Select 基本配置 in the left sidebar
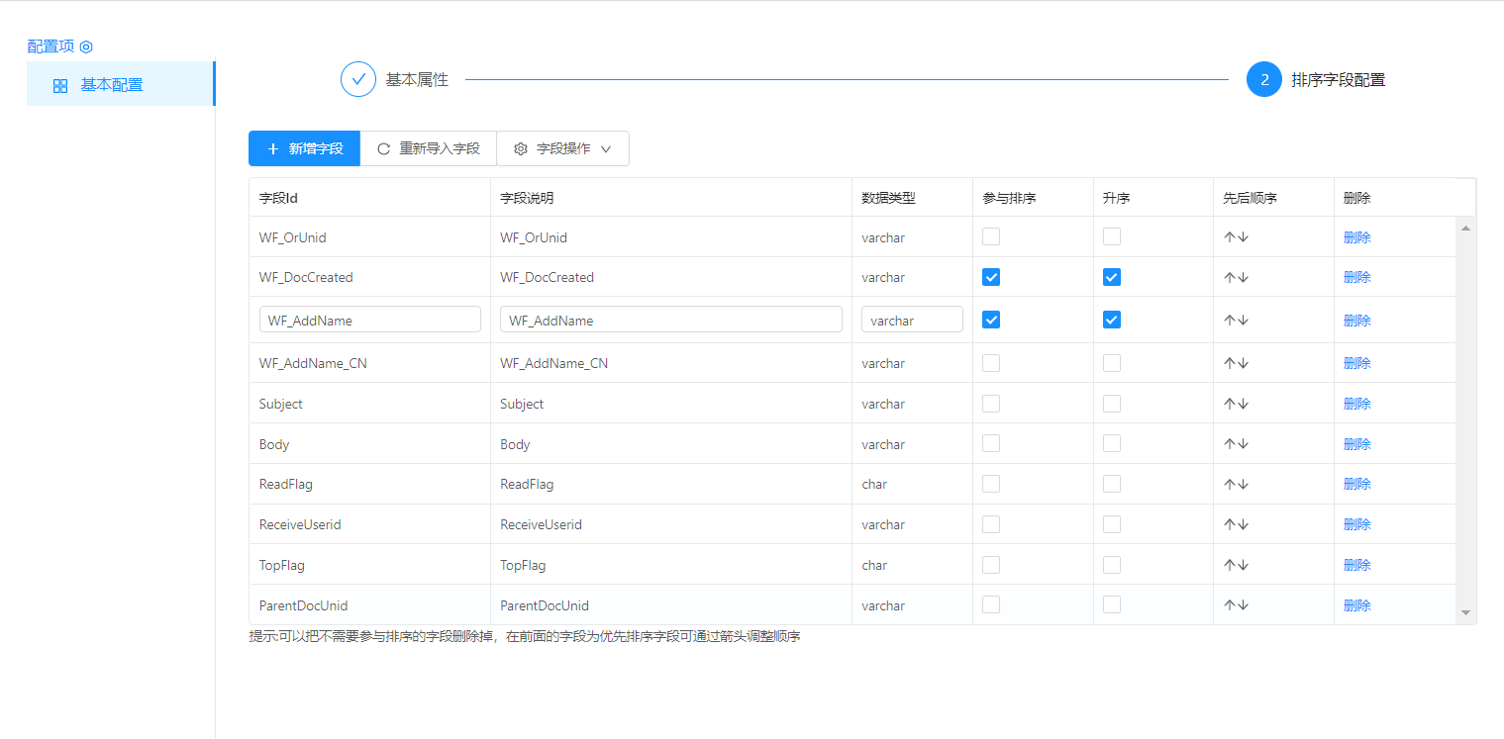Viewport: 1504px width, 739px height. tap(111, 85)
